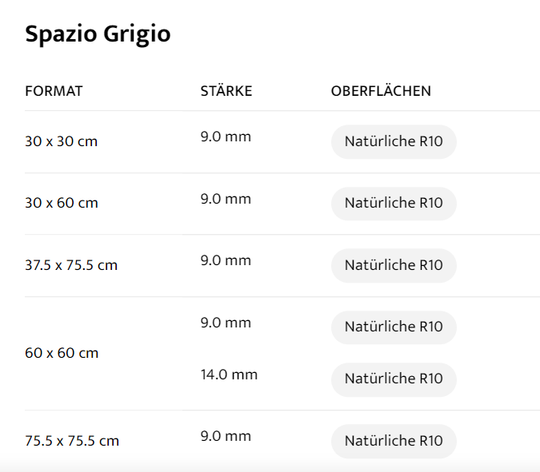Select the 37.5 x 75.5 cm format

pos(71,265)
